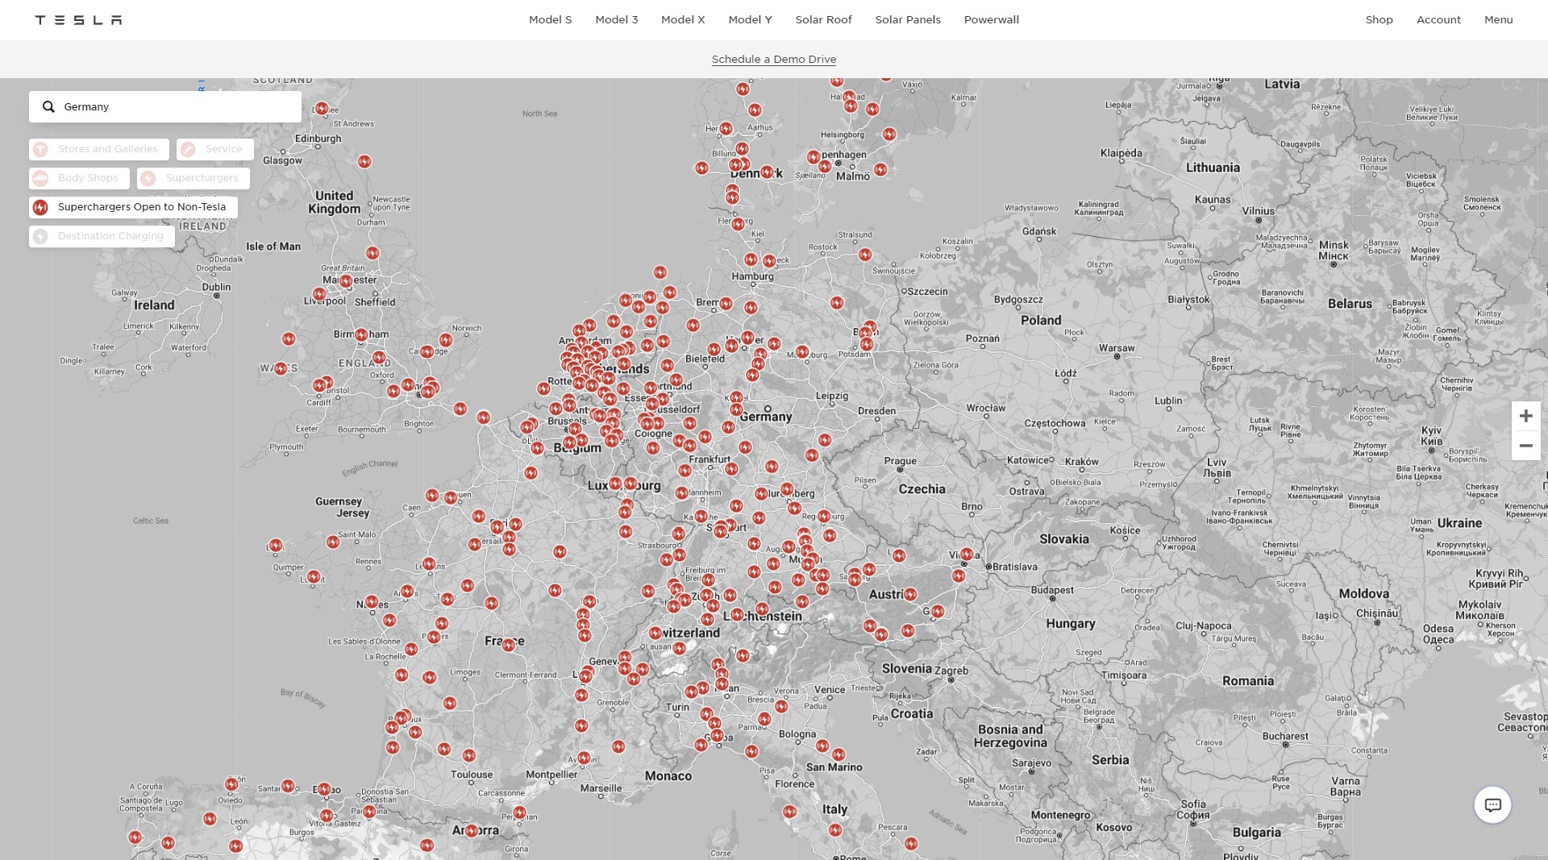Image resolution: width=1548 pixels, height=860 pixels.
Task: Click the Schedule a Demo Drive link
Action: pos(773,59)
